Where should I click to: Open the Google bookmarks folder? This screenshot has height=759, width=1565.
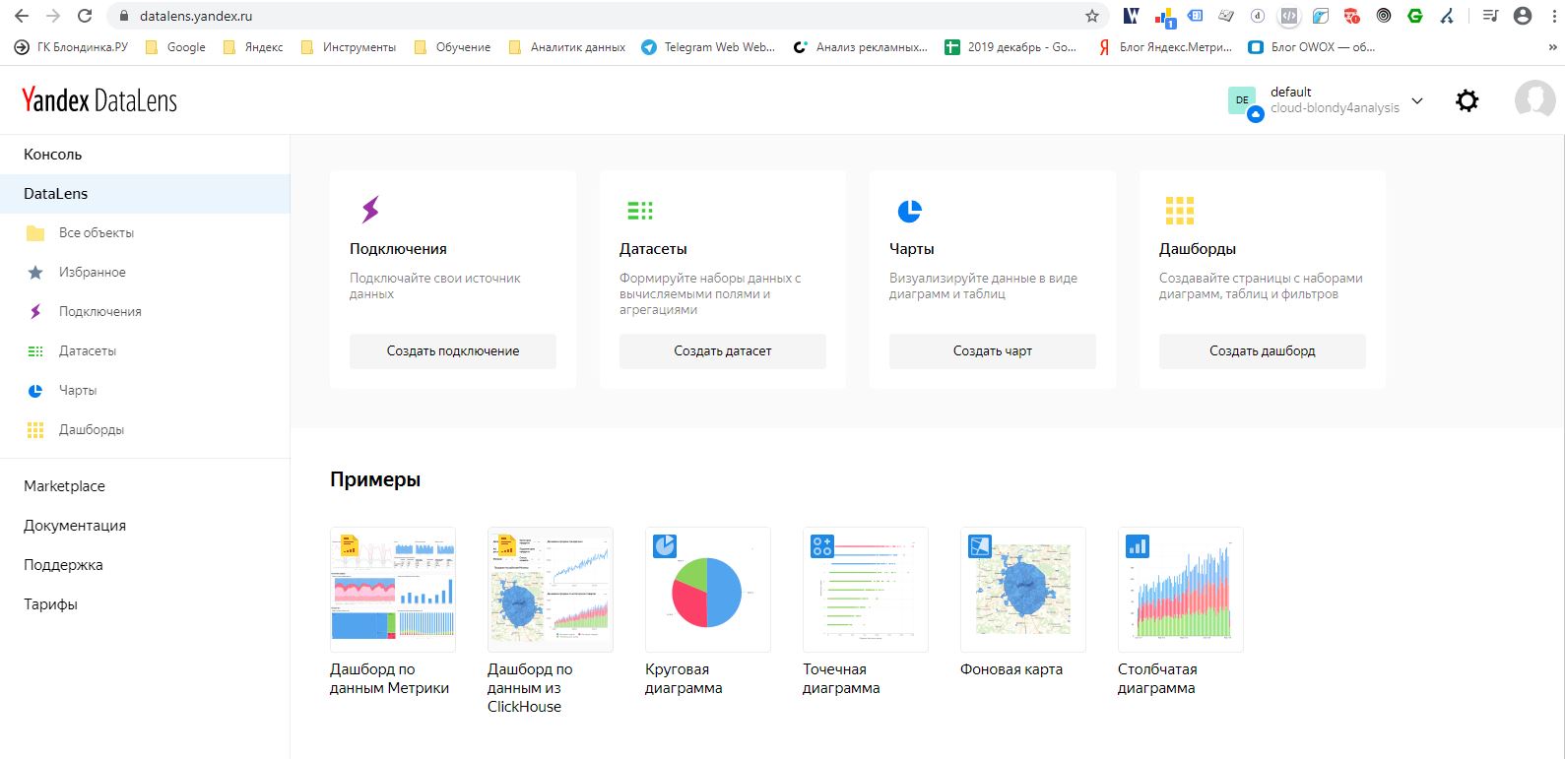175,47
